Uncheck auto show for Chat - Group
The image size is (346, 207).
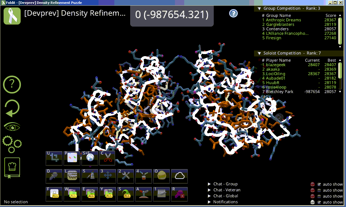pos(319,184)
